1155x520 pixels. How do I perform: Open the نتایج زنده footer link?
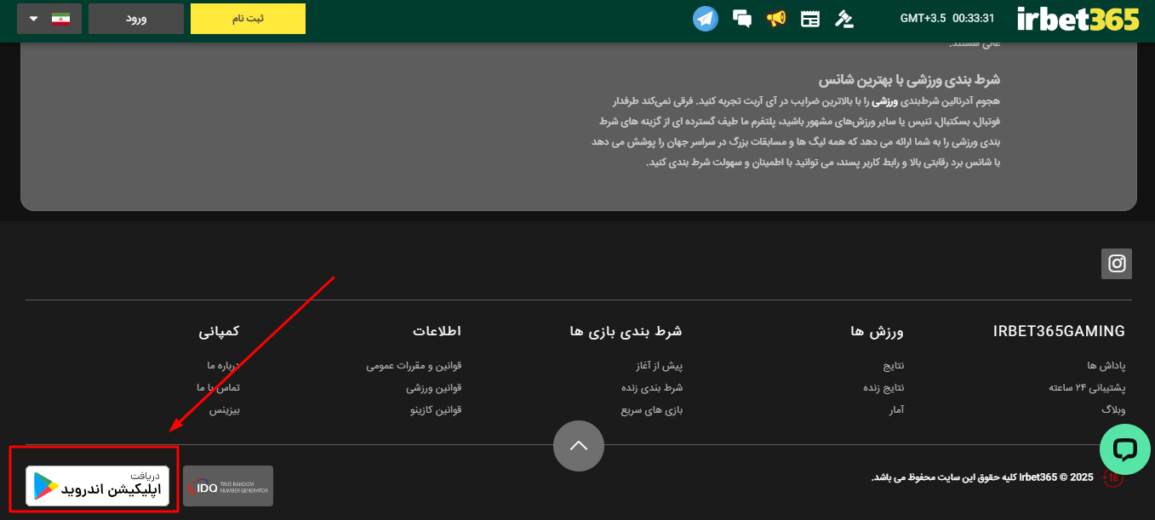click(x=883, y=388)
